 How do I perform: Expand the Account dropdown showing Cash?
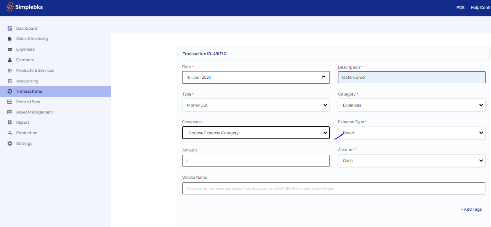coord(411,161)
